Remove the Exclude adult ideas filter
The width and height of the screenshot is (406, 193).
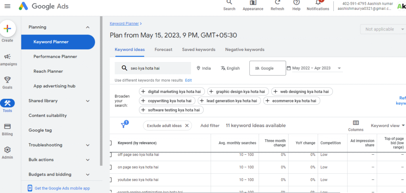187,126
